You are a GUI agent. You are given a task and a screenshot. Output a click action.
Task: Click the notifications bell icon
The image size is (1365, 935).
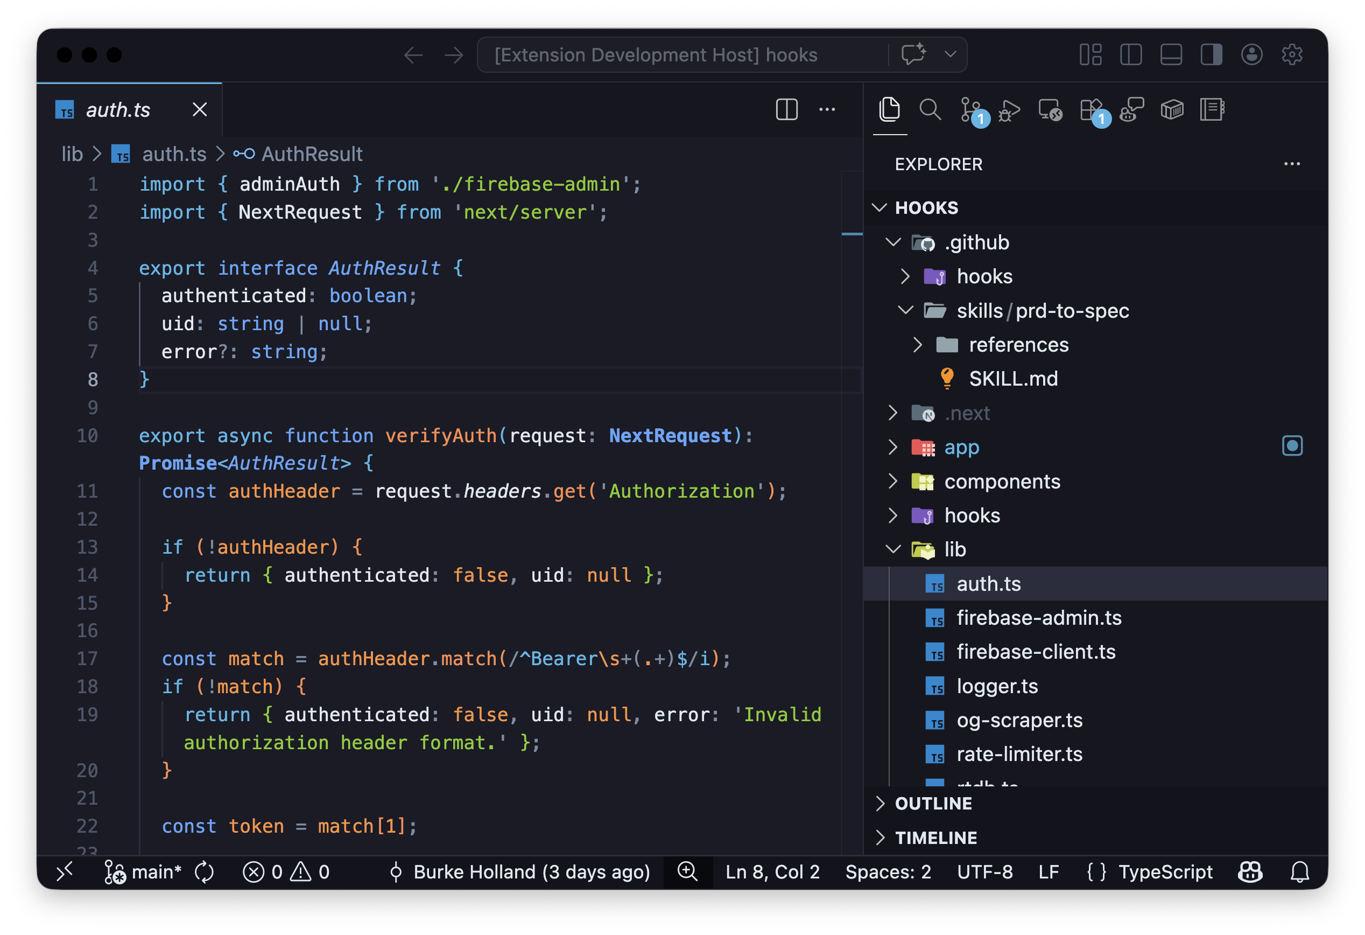point(1300,871)
